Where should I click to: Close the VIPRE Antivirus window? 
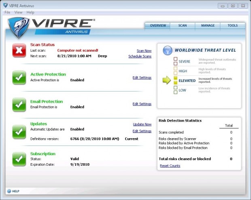coord(243,6)
